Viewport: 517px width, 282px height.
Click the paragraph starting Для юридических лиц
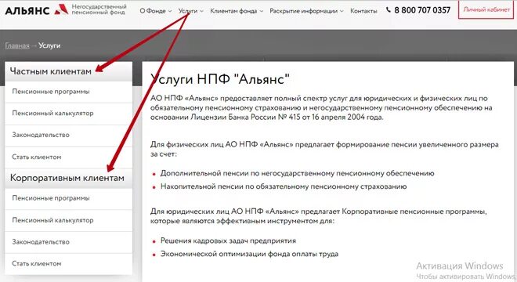pos(319,216)
